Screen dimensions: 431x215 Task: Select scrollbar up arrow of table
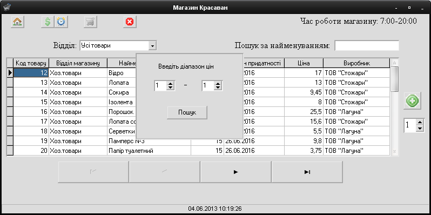[394, 63]
